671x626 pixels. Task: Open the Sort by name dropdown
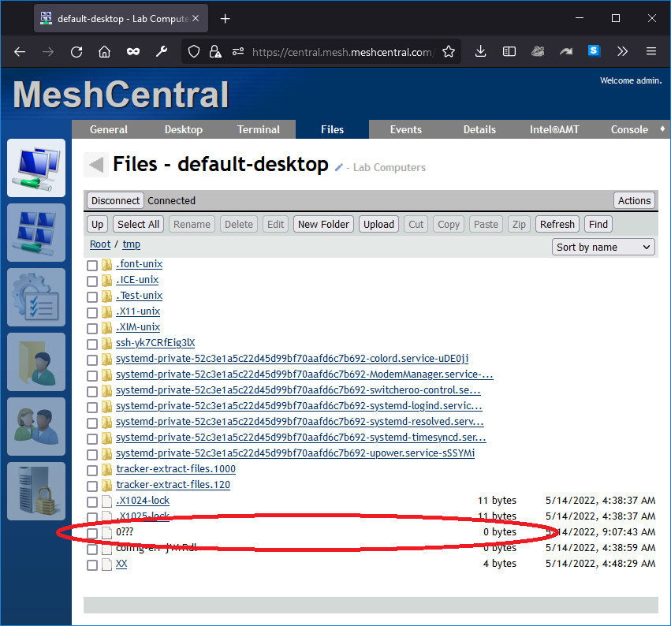pos(603,247)
